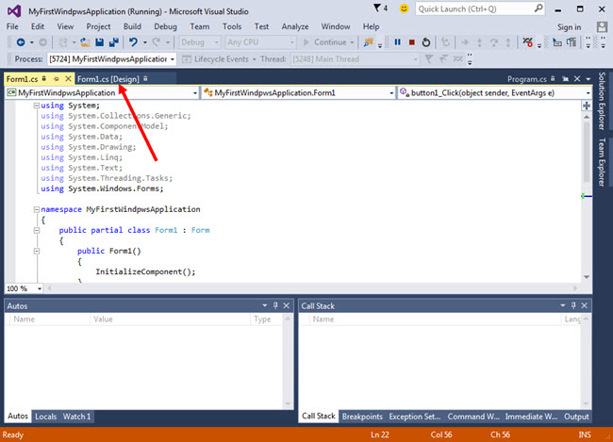The height and width of the screenshot is (442, 613).
Task: Switch to the Locals tab
Action: coord(46,417)
